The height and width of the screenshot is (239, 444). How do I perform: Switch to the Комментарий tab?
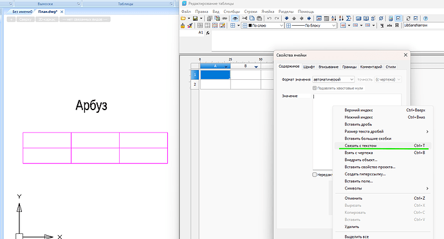click(x=371, y=67)
